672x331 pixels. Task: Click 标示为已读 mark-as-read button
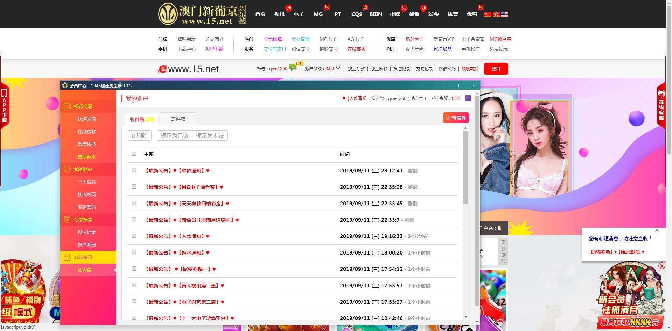click(175, 135)
